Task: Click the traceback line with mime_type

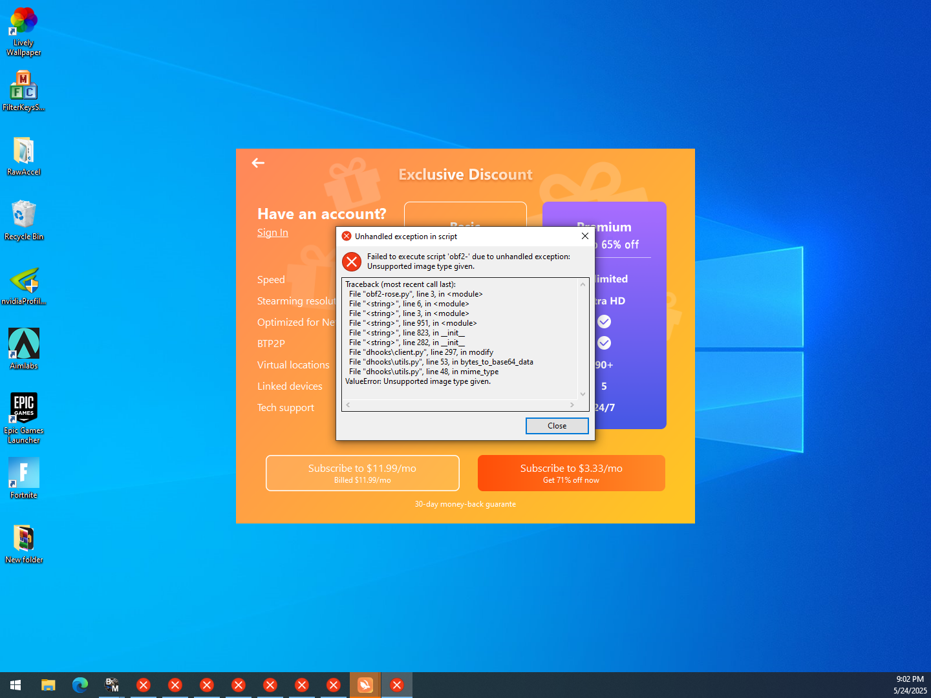Action: pyautogui.click(x=423, y=372)
